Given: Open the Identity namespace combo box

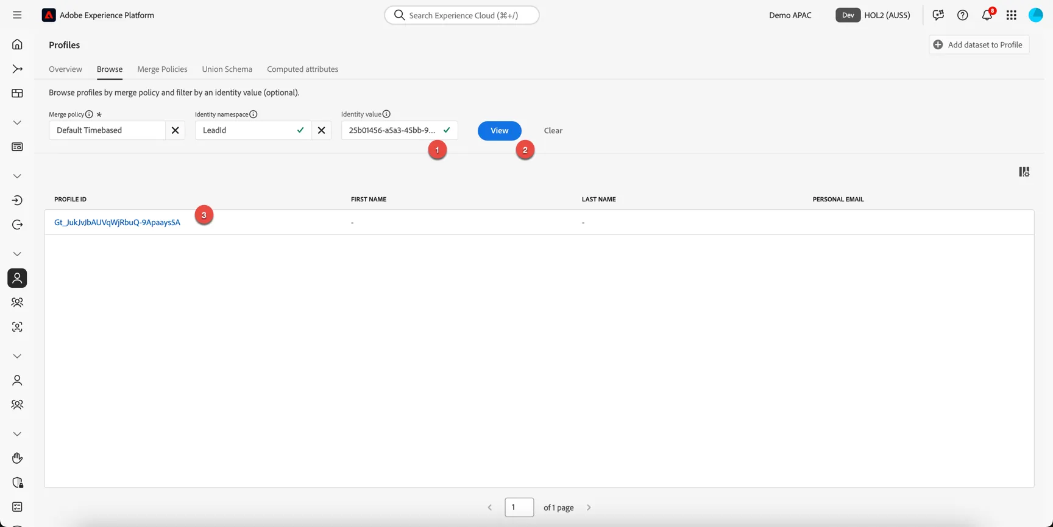Looking at the screenshot, I should [x=253, y=130].
